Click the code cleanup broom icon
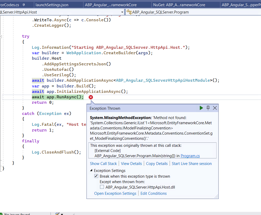 (57, 213)
